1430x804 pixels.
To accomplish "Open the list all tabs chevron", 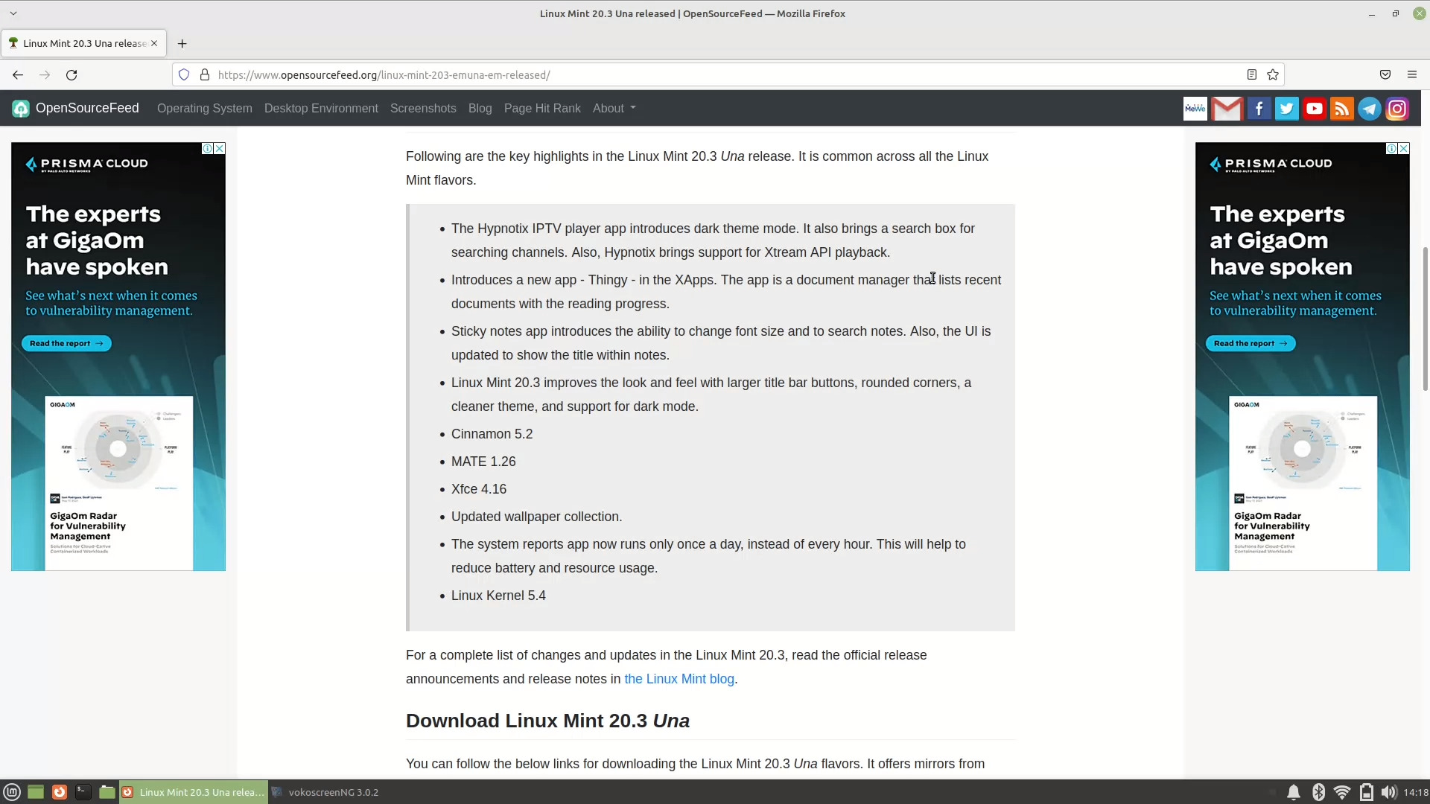I will [13, 13].
